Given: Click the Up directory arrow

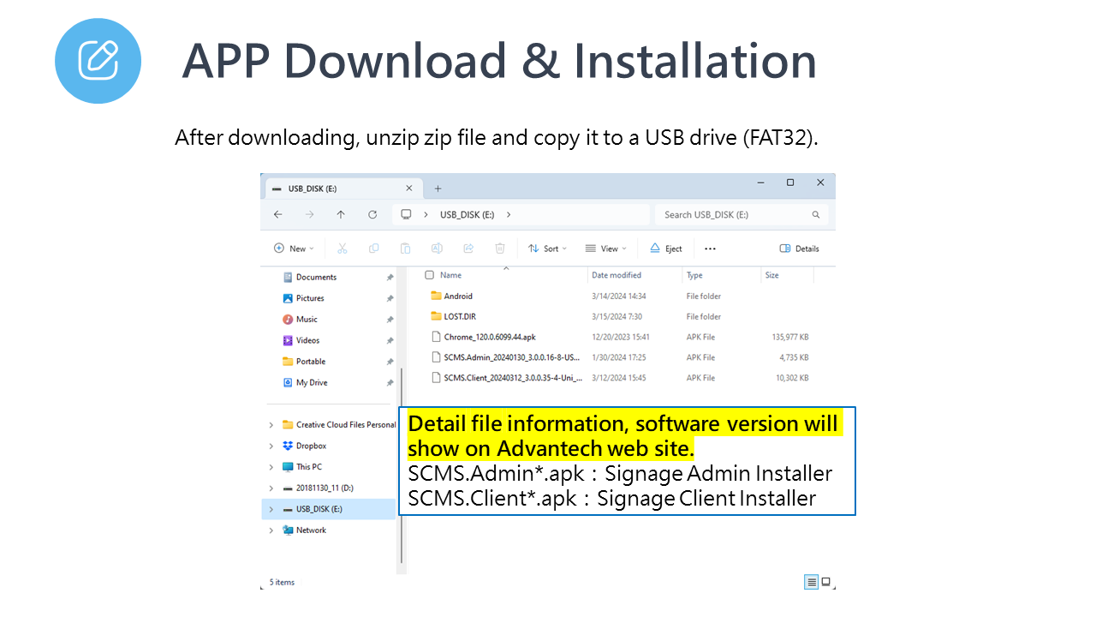Looking at the screenshot, I should pyautogui.click(x=341, y=214).
